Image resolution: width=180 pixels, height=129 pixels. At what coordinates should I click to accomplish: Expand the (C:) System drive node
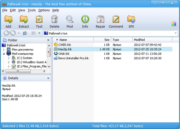point(9,58)
